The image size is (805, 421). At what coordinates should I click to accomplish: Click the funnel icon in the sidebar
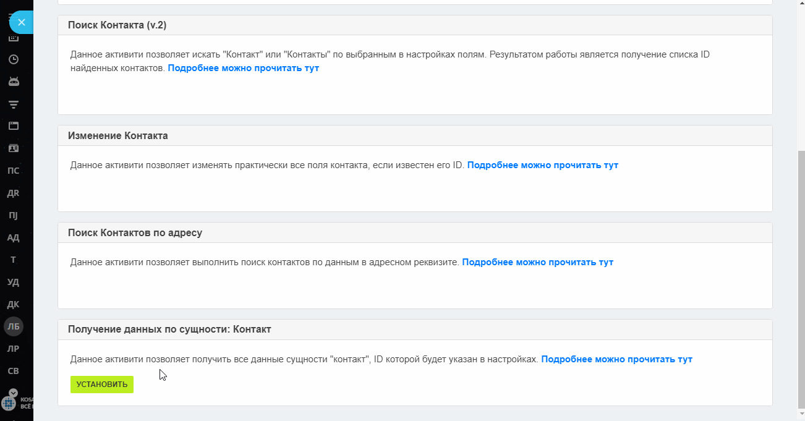(13, 104)
